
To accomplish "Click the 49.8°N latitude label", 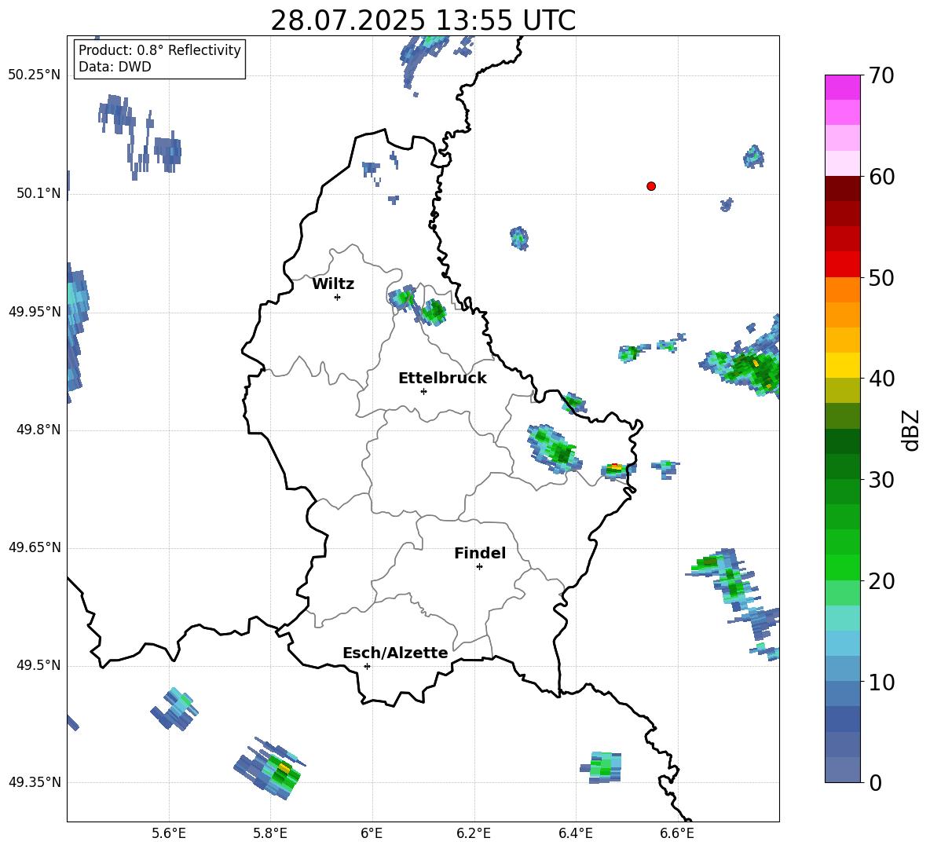I will (x=38, y=430).
